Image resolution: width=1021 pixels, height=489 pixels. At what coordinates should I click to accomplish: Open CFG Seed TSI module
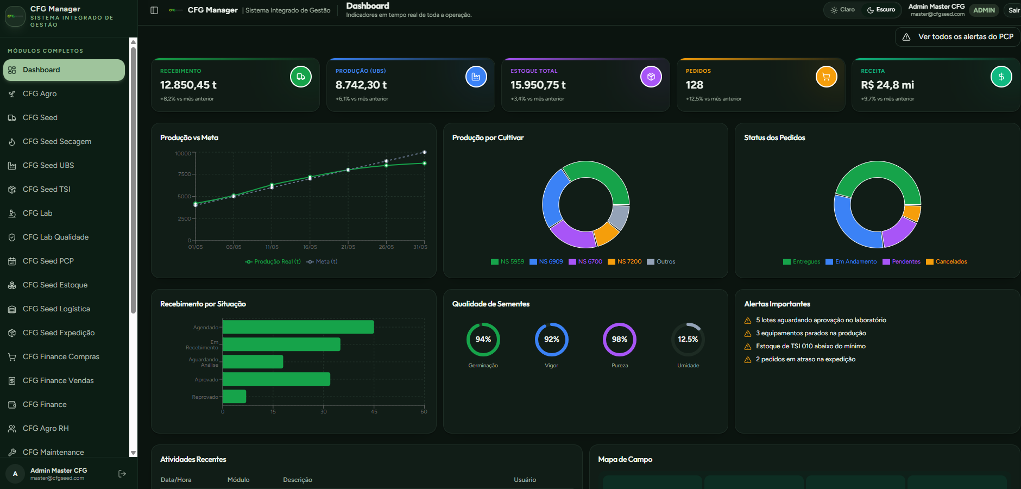64,190
